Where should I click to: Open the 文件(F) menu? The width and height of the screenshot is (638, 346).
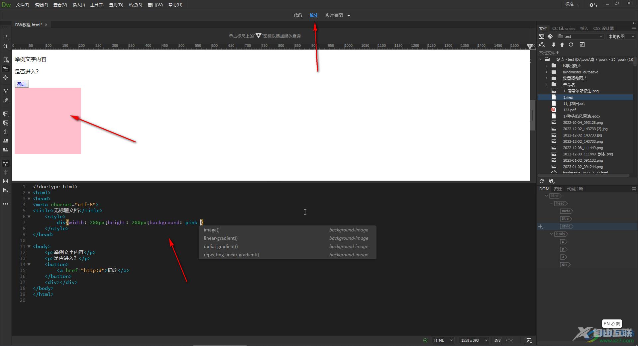23,5
